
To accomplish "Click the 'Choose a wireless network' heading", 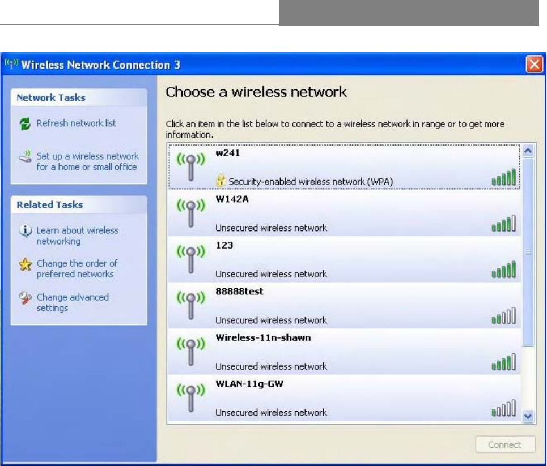I will (x=256, y=92).
